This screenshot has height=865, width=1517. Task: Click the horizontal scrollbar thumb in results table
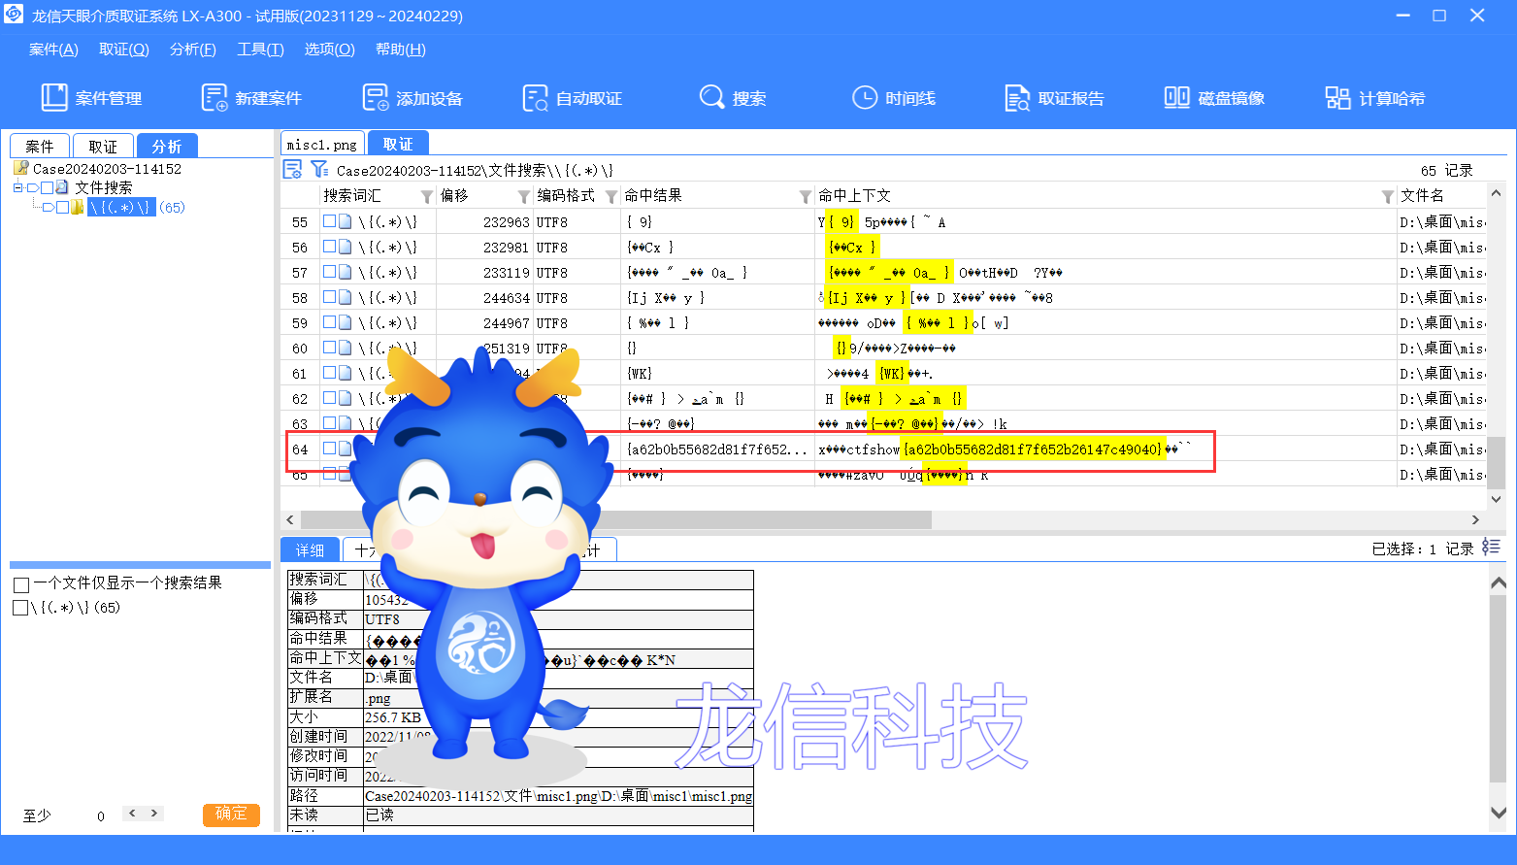[616, 519]
